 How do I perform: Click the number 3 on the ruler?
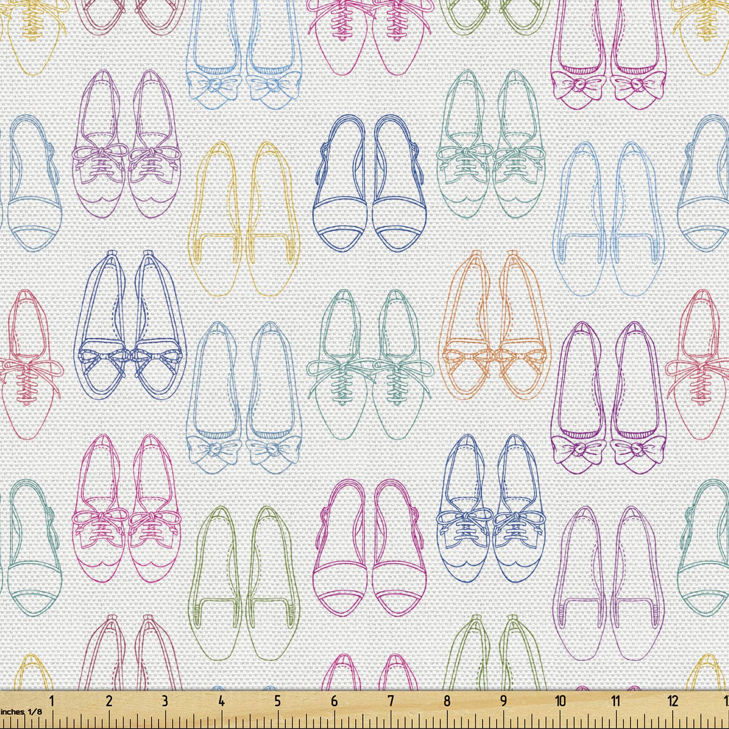(x=165, y=700)
